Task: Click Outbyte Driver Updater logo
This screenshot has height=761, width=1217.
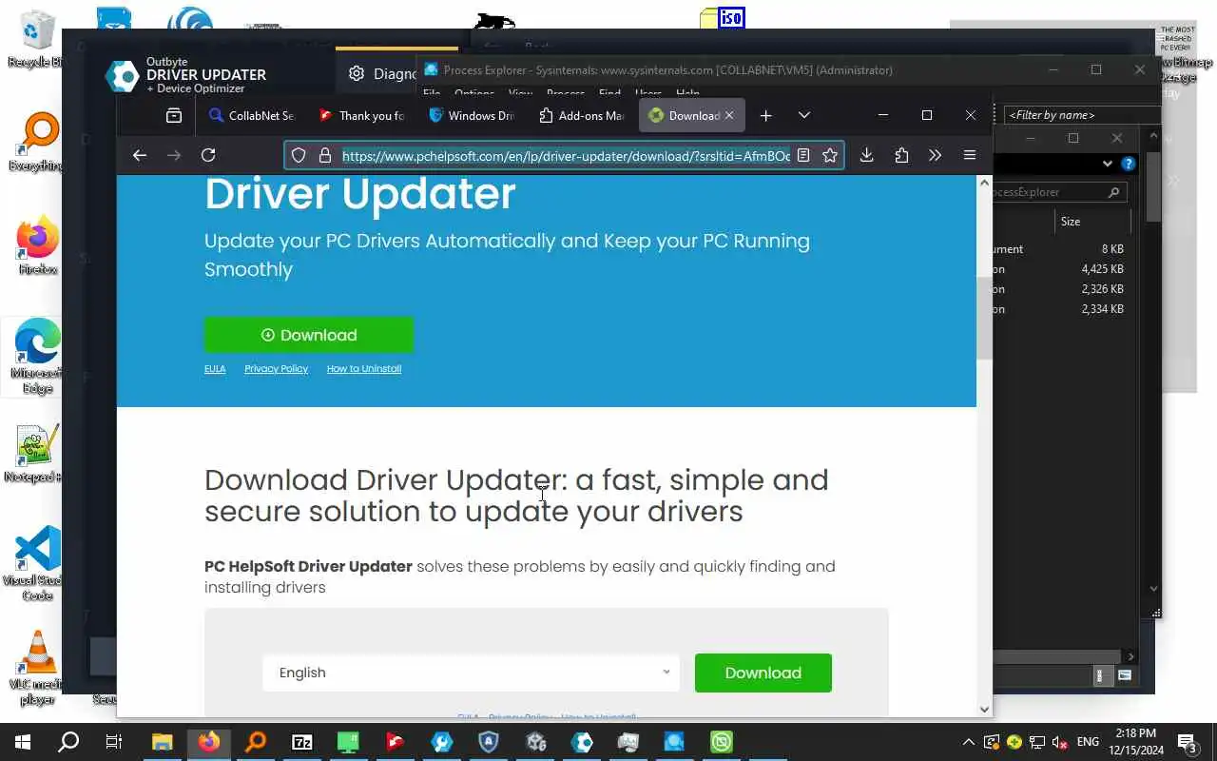Action: pyautogui.click(x=122, y=75)
